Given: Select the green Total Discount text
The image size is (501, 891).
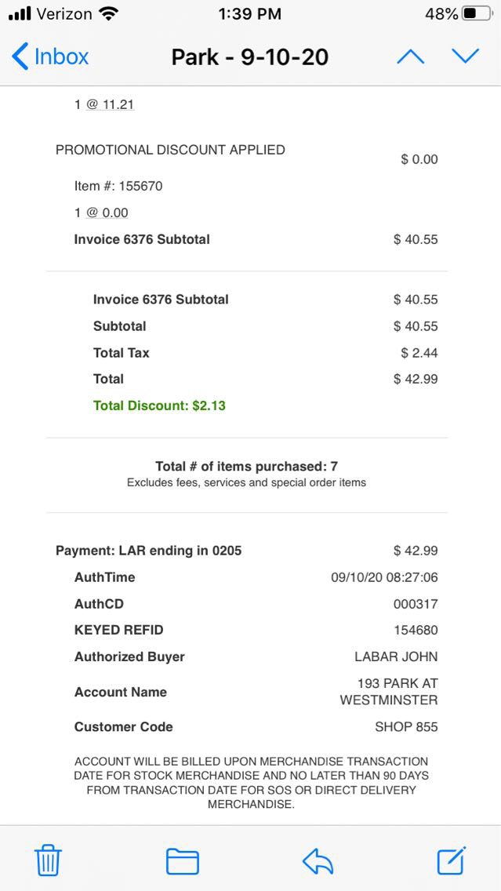Looking at the screenshot, I should pos(159,405).
